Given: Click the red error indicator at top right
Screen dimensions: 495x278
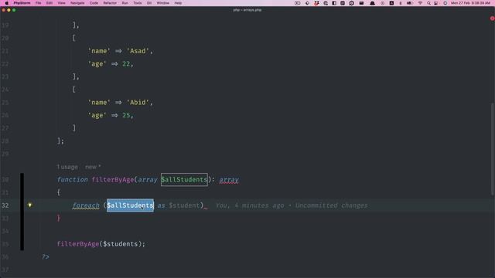Looking at the screenshot, I should tap(492, 19).
